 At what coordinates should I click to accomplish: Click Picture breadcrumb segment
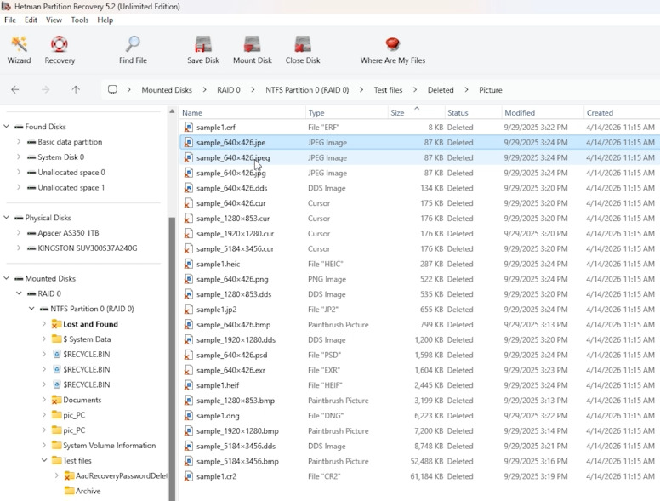click(x=491, y=89)
